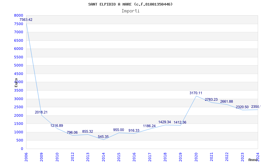Image resolution: width=261 pixels, height=163 pixels.
Task: Click the y-axis value 4500
Action: 19,74
